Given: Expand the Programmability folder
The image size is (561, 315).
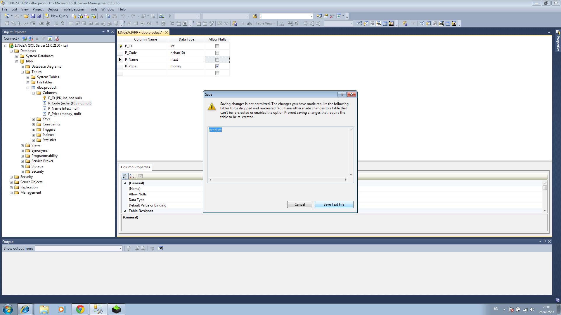Looking at the screenshot, I should pos(22,156).
